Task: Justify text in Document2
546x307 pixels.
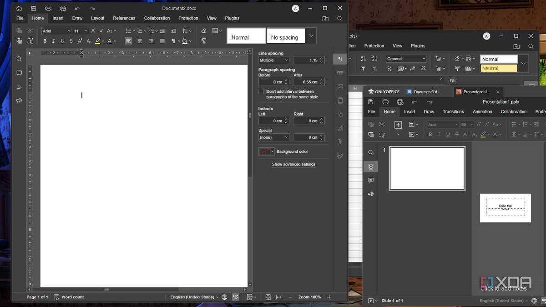Action: coord(162,41)
